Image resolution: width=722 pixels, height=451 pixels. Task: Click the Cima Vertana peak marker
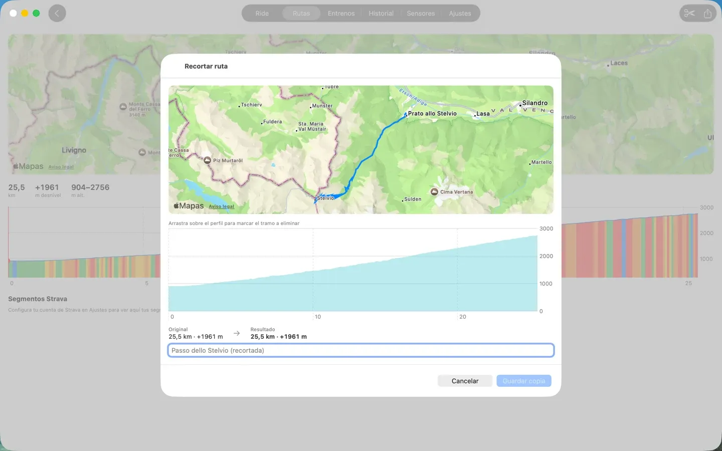(x=434, y=192)
